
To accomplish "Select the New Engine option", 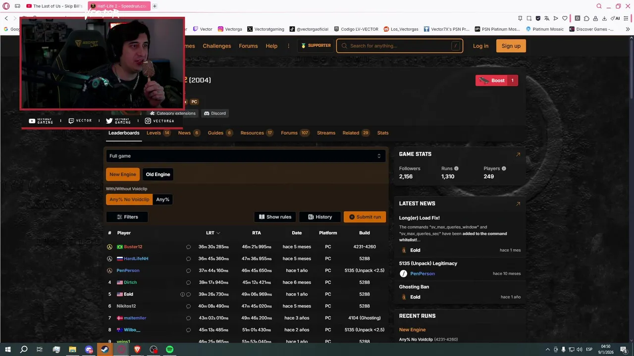I will pos(123,175).
